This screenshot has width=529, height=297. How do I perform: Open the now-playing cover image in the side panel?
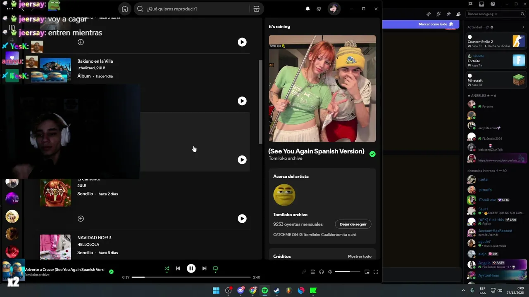click(322, 88)
